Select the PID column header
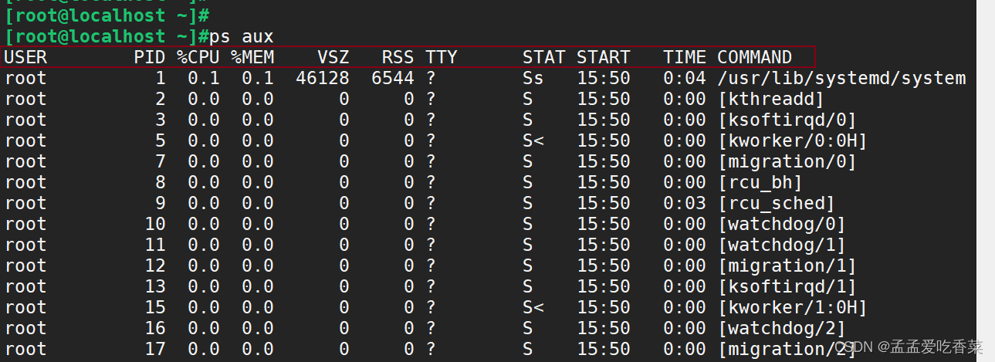This screenshot has width=995, height=362. (x=150, y=57)
